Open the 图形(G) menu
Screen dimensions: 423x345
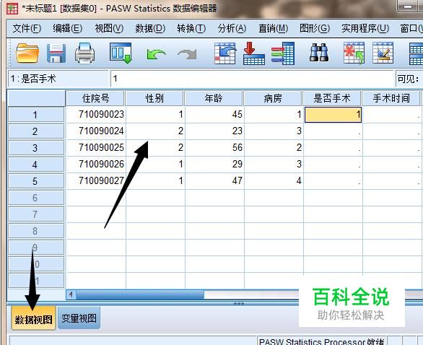[x=315, y=28]
